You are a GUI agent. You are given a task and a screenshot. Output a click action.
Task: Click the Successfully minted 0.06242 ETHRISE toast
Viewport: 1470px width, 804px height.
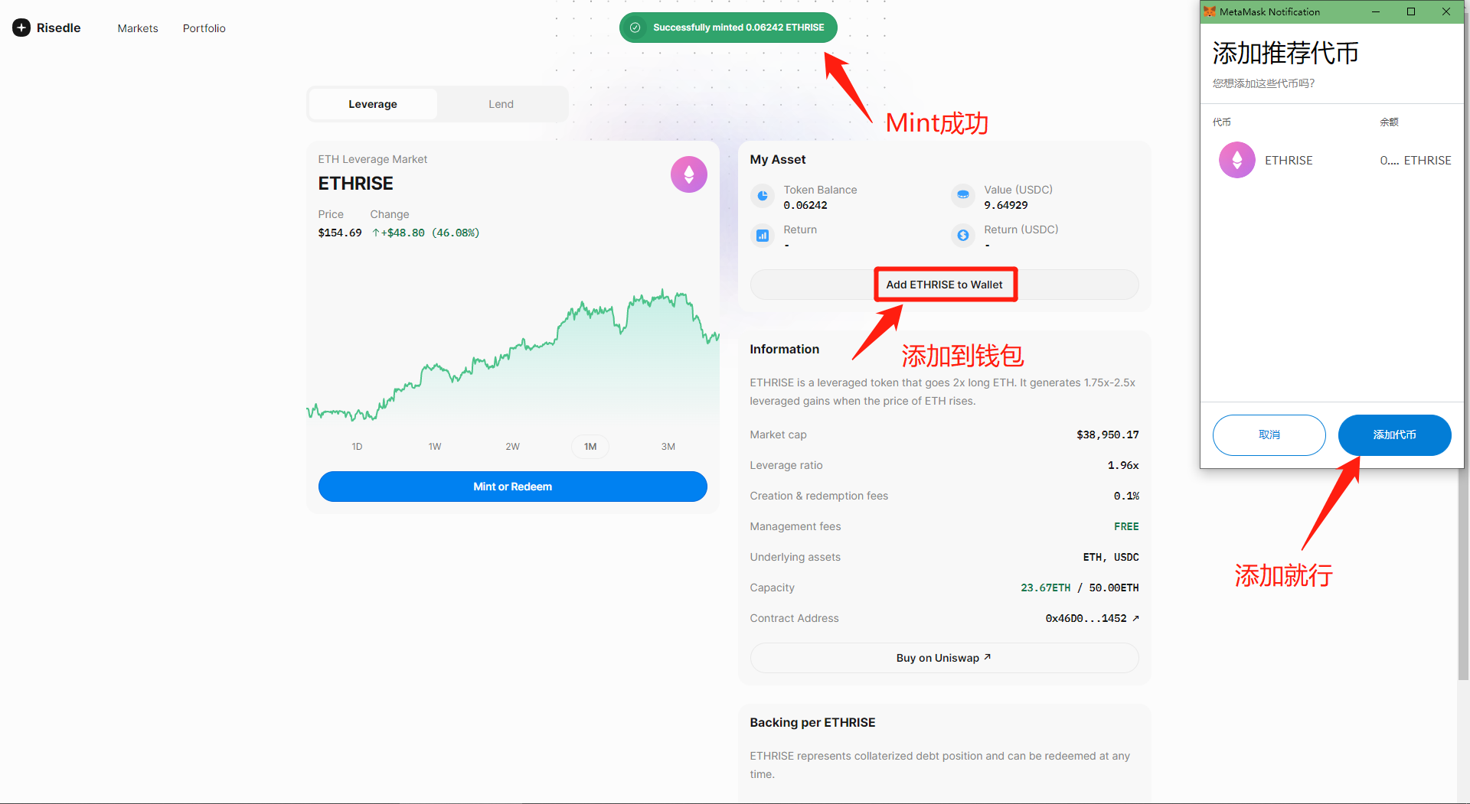[x=728, y=28]
